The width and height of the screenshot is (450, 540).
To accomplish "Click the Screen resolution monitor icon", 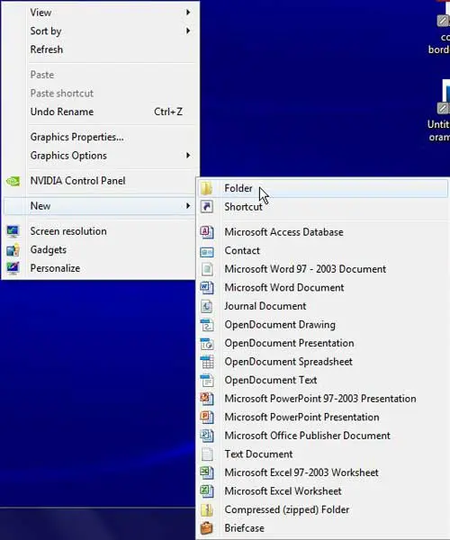I will 13,231.
